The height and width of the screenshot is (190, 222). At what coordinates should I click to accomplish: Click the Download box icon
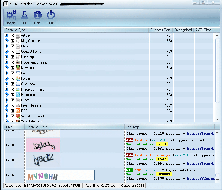(18, 68)
